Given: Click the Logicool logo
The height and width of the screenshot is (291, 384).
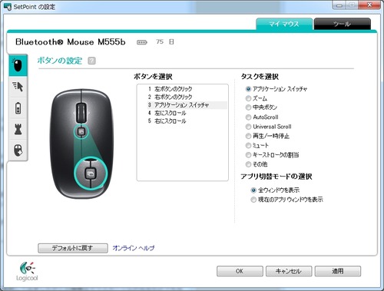Looking at the screenshot, I should tap(27, 272).
